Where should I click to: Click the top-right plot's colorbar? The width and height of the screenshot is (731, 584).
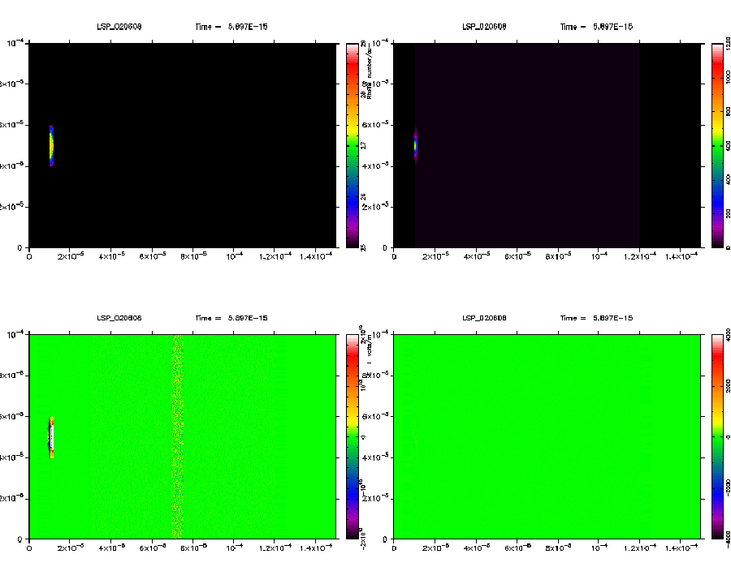(717, 145)
